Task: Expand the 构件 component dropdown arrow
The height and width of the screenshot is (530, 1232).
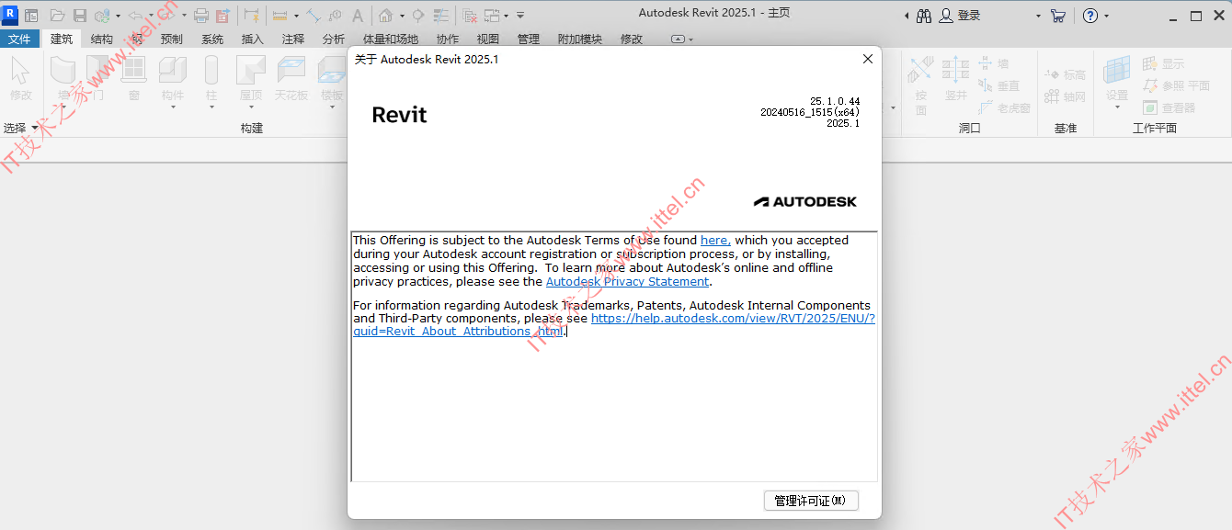Action: pyautogui.click(x=173, y=107)
